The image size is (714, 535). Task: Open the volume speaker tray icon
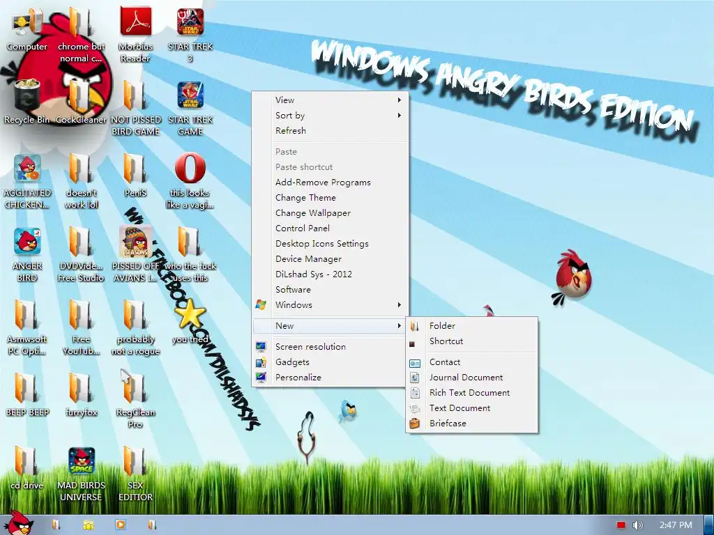click(x=638, y=525)
